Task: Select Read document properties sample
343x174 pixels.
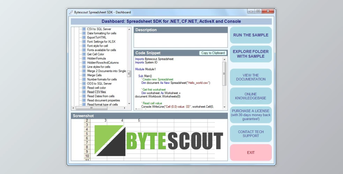Action: [103, 100]
